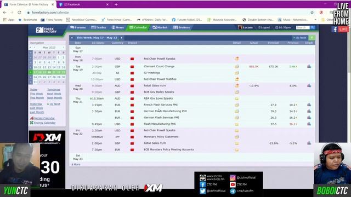Open detail folder for German Flash Manufacturing PMI
351x197 pixels.
point(236,111)
